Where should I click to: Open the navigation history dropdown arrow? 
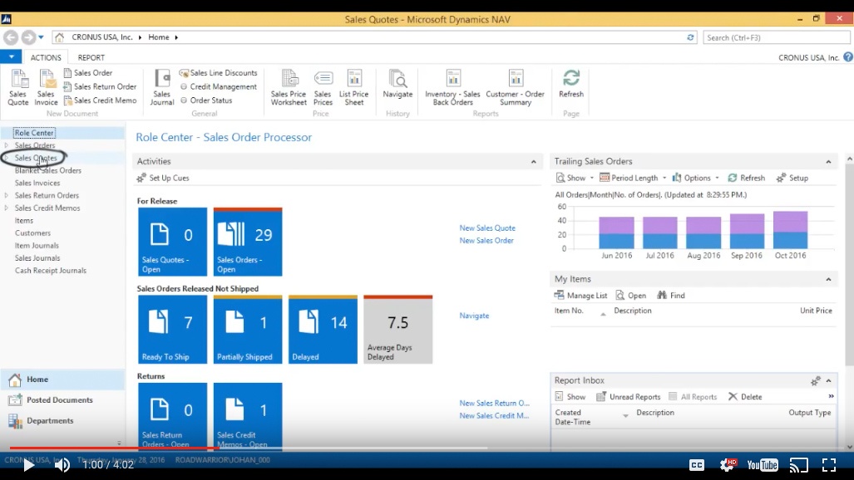tap(41, 37)
